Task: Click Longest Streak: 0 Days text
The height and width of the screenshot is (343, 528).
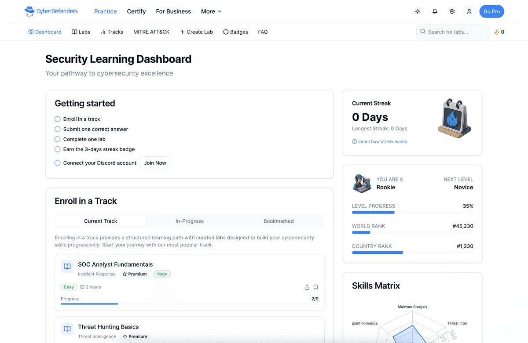Action: (379, 129)
